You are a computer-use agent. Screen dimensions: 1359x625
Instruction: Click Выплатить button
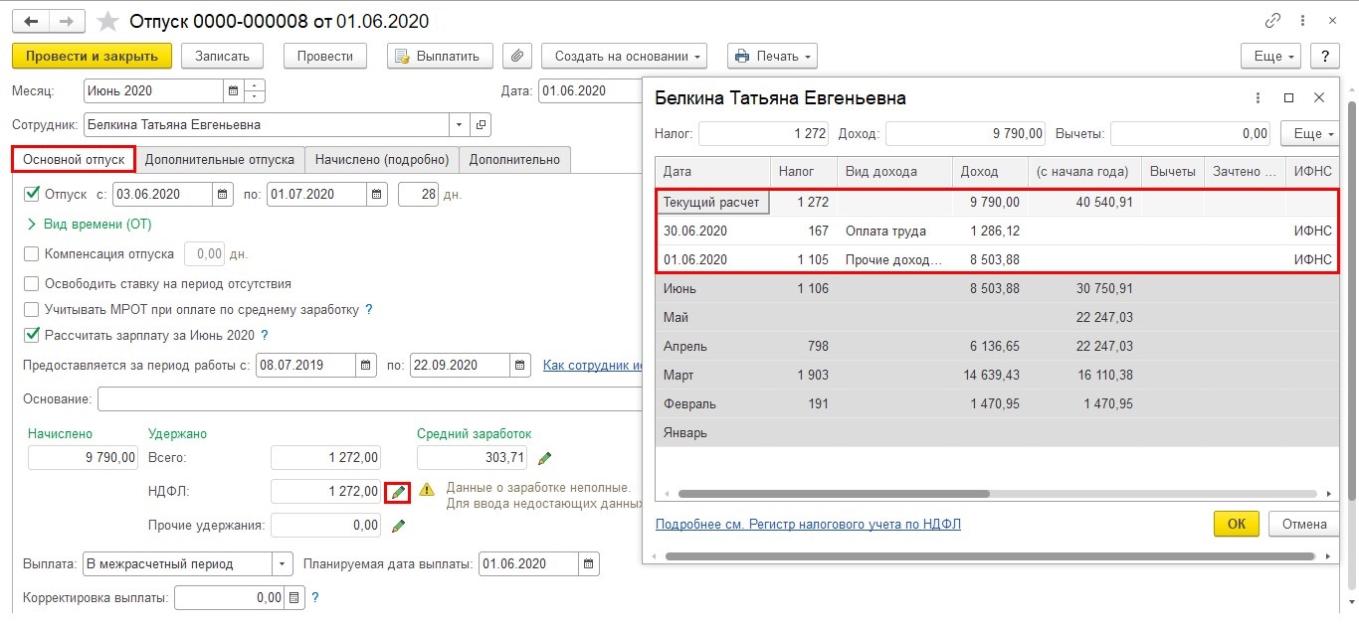coord(439,57)
